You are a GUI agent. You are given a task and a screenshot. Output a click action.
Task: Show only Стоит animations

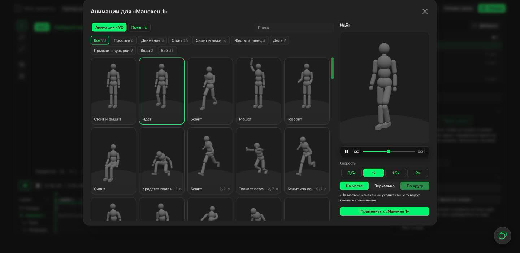click(x=180, y=40)
